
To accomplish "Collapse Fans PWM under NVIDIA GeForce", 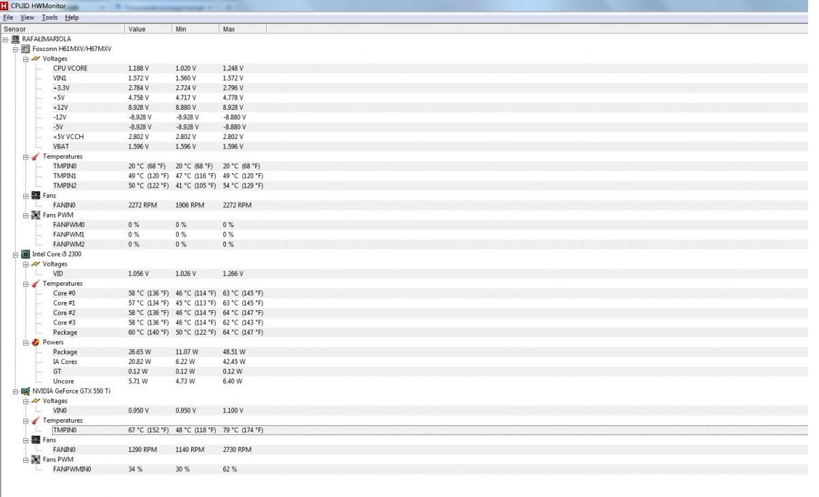I will (x=25, y=460).
